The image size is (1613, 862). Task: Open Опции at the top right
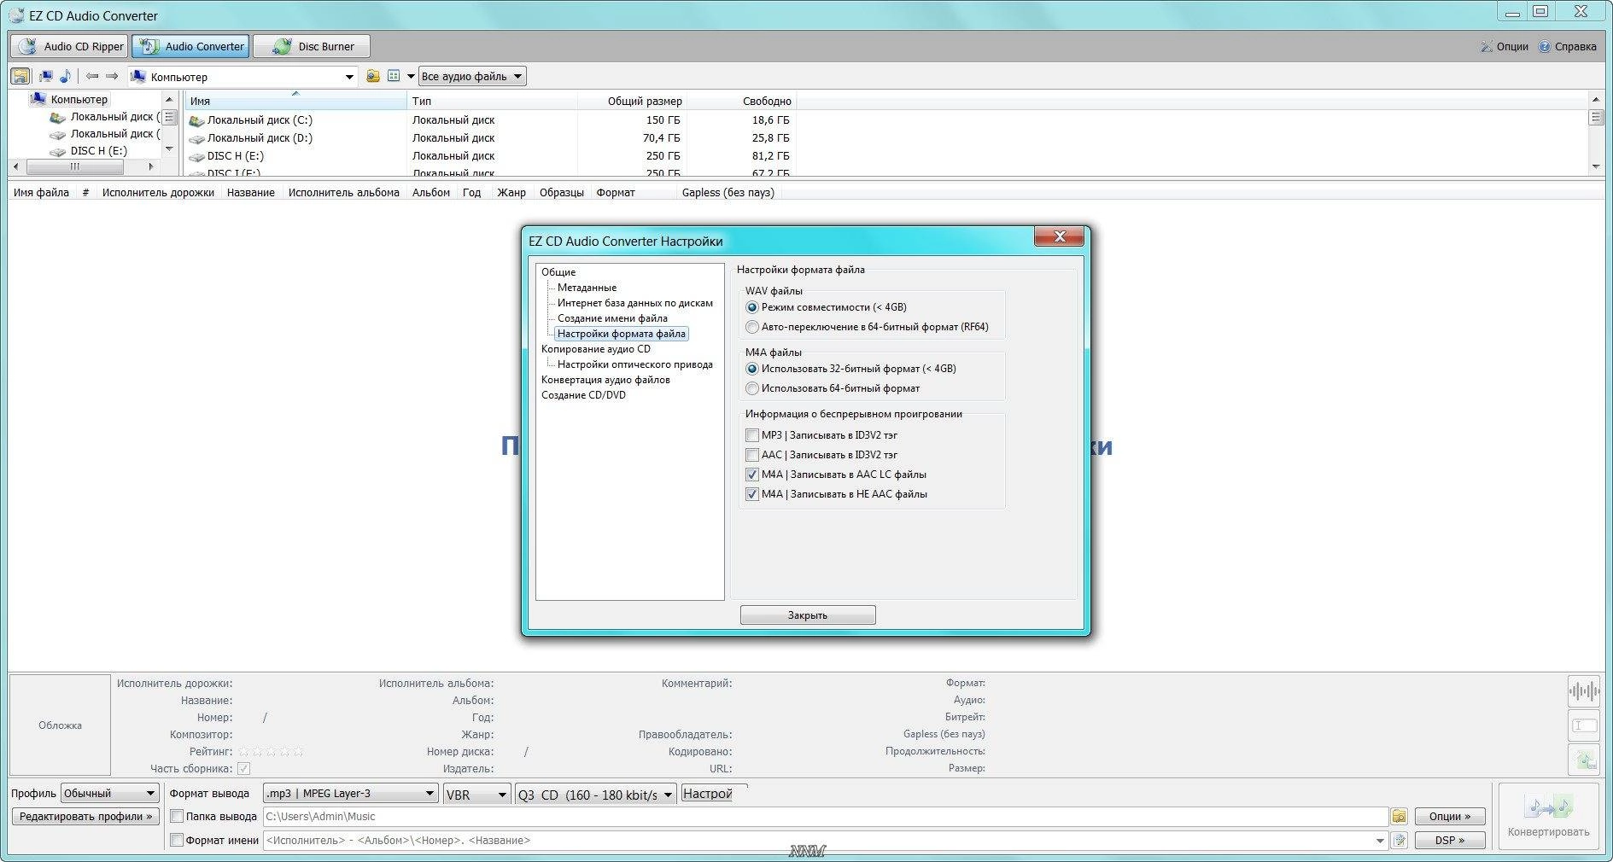(1505, 46)
